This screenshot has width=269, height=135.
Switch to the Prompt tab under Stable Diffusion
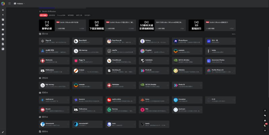[61, 15]
